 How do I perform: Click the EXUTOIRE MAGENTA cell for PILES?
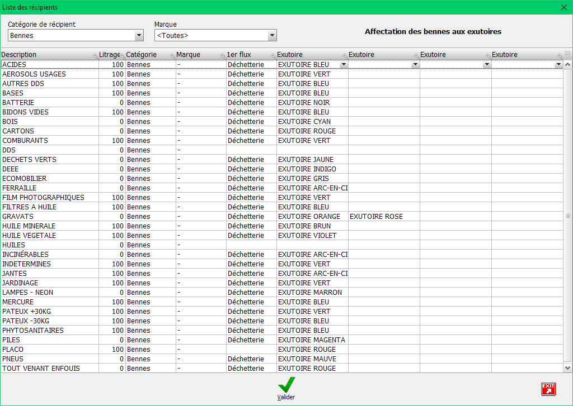click(x=311, y=340)
